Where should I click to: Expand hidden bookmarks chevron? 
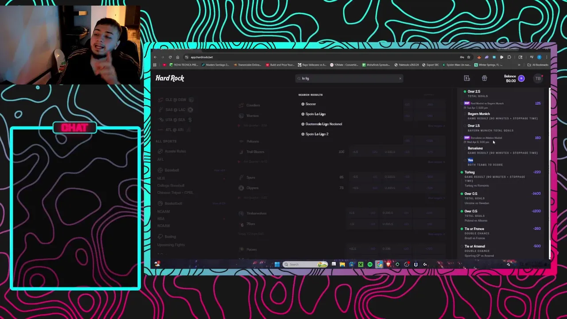pyautogui.click(x=519, y=65)
